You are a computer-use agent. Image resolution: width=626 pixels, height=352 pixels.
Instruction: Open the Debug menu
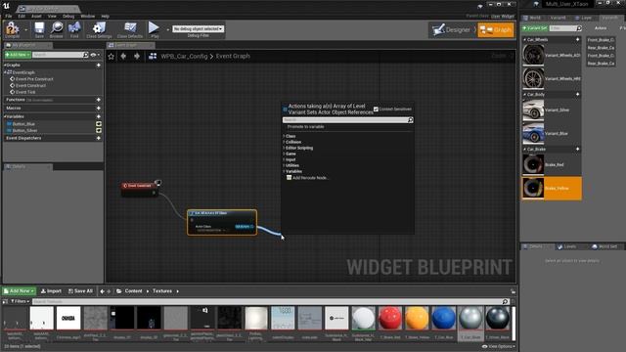coord(68,17)
